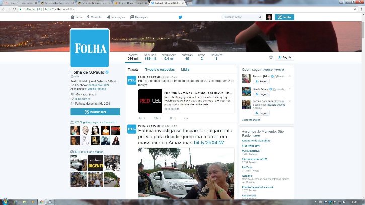Open the RedTube trending topic

[x=247, y=167]
